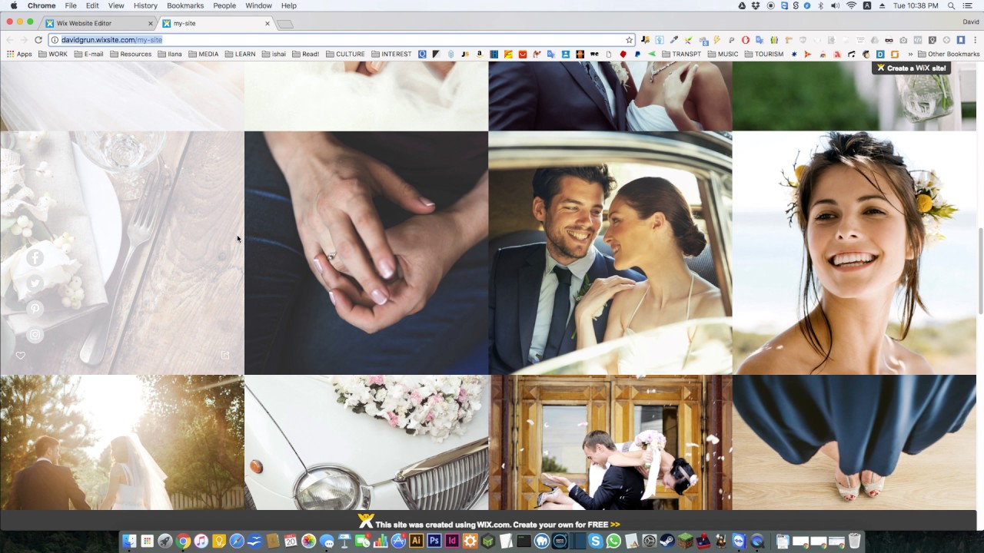The image size is (984, 553).
Task: Open Launchpad from the dock
Action: click(x=165, y=541)
